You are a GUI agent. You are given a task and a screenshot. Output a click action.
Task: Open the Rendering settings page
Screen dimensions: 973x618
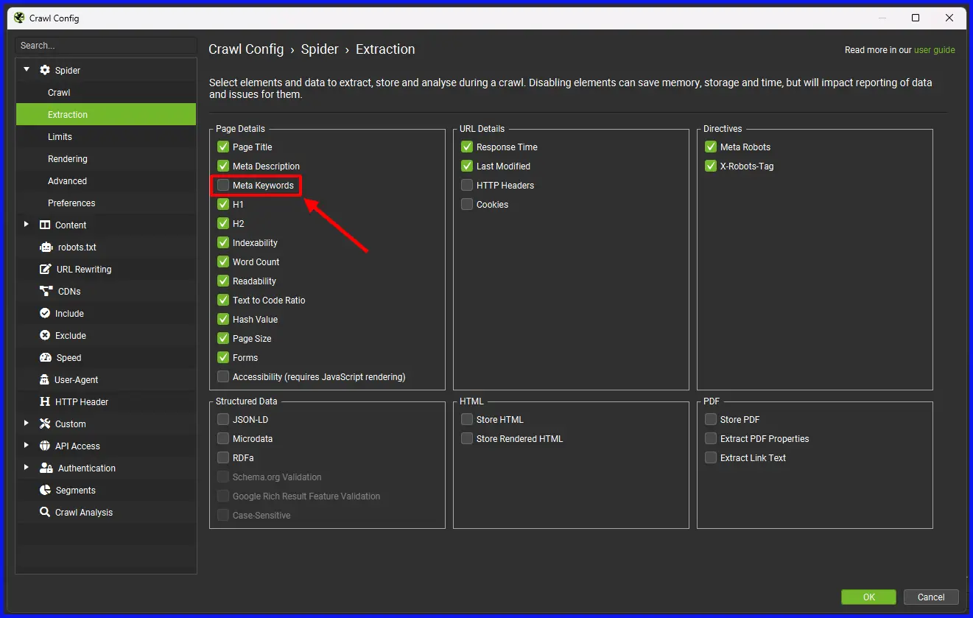click(106, 158)
